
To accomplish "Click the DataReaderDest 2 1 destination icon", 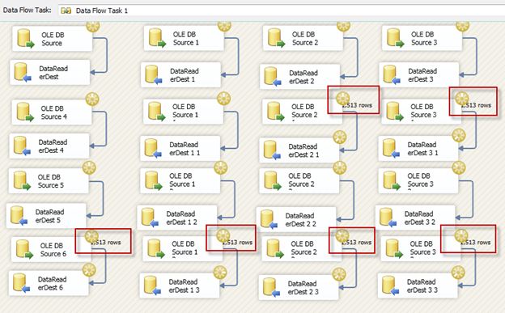I will (x=272, y=150).
